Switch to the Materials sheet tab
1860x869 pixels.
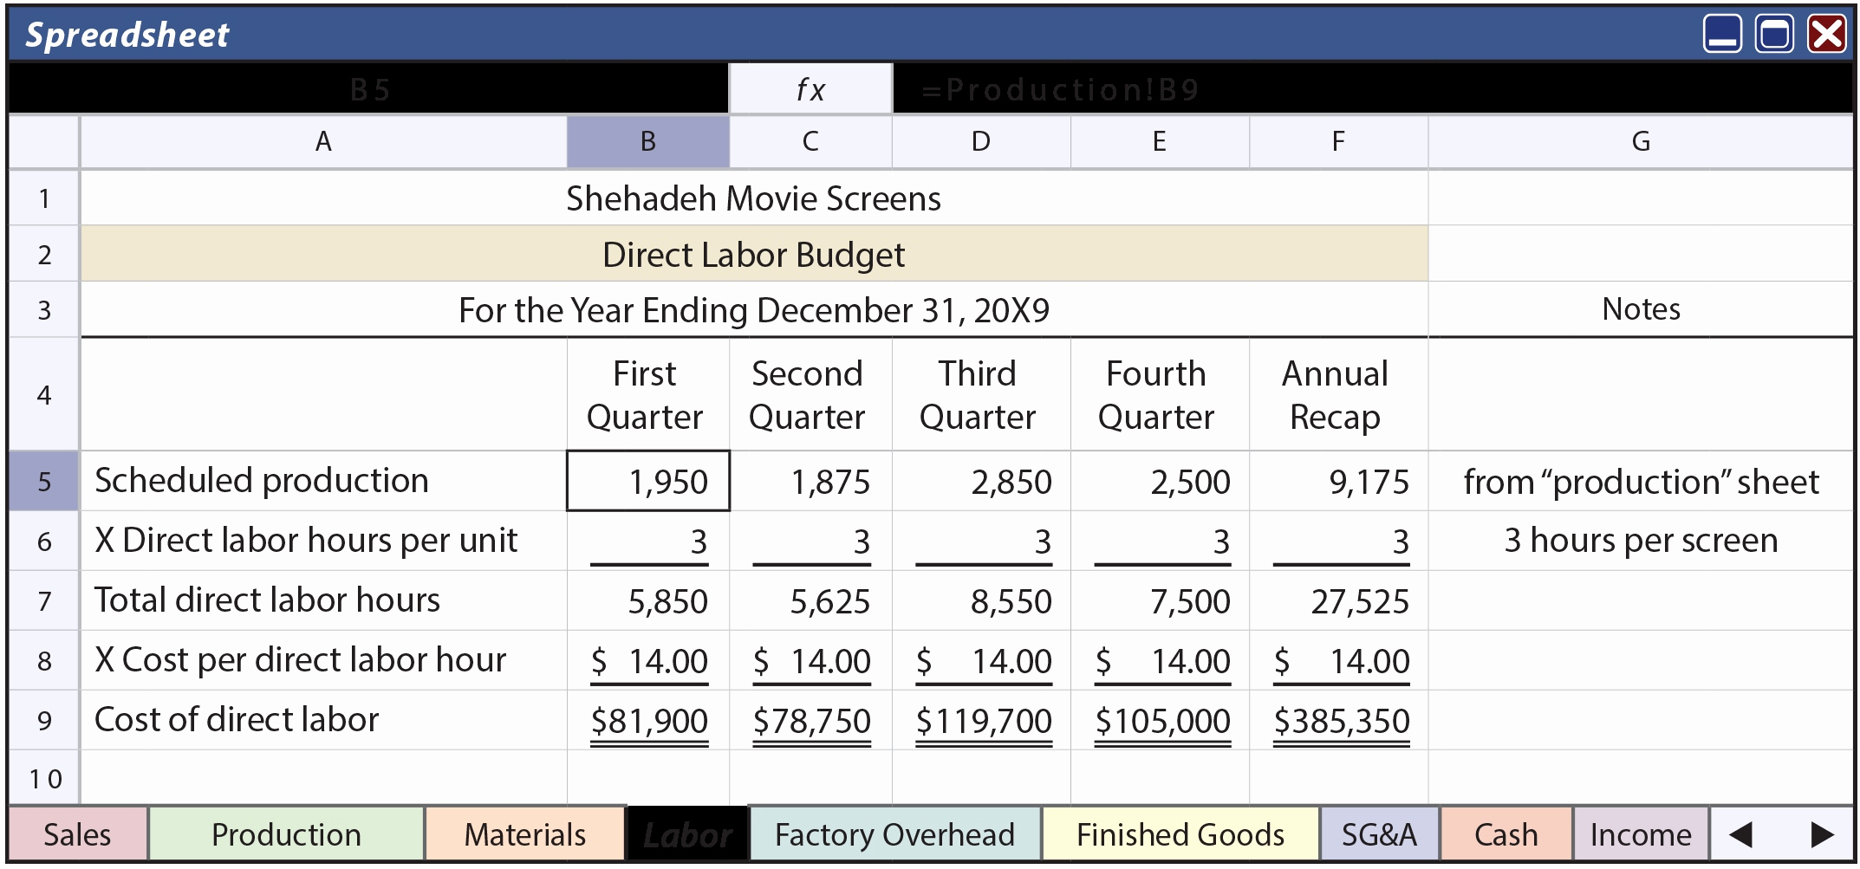[524, 834]
